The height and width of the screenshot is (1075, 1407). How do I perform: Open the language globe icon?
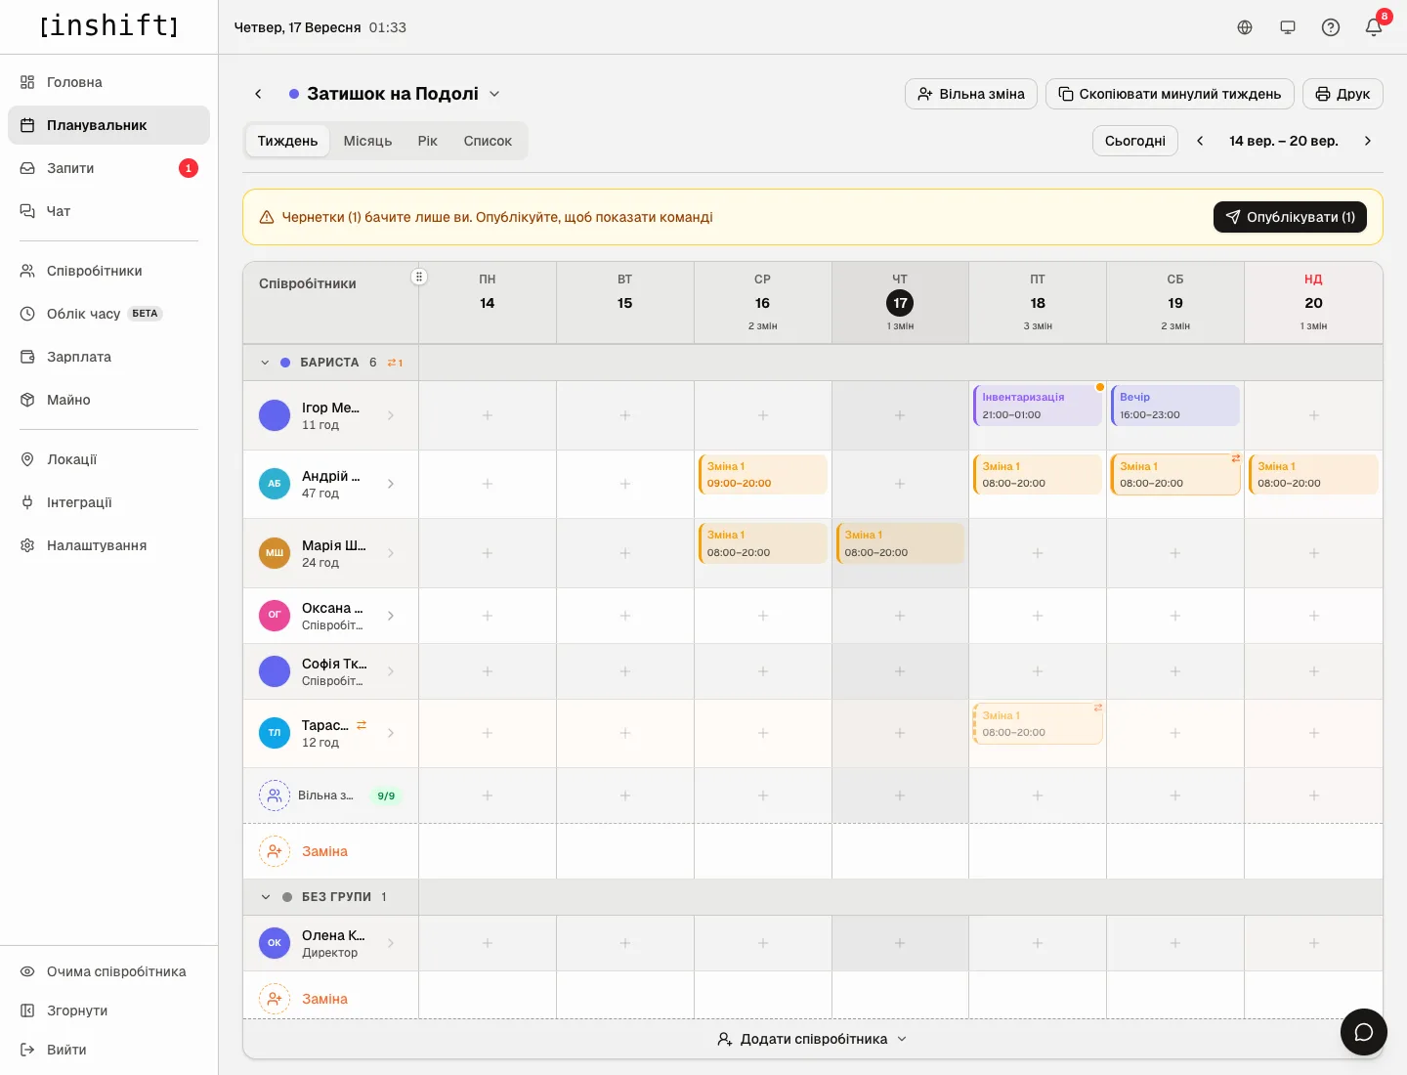click(x=1245, y=27)
